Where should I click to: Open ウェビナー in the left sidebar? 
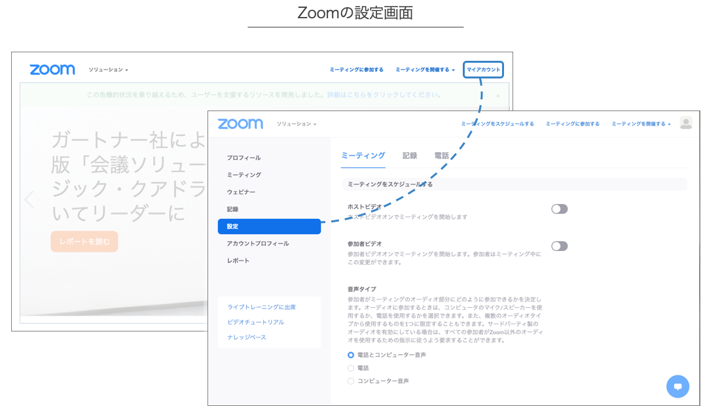[x=241, y=192]
